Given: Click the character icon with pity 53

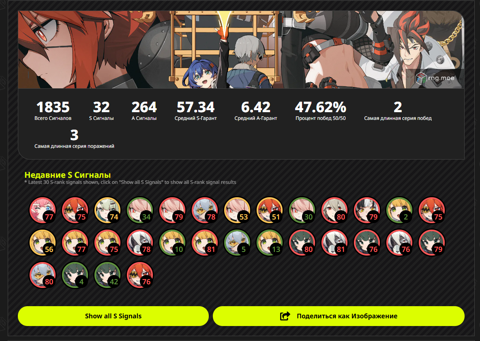Looking at the screenshot, I should pos(237,211).
